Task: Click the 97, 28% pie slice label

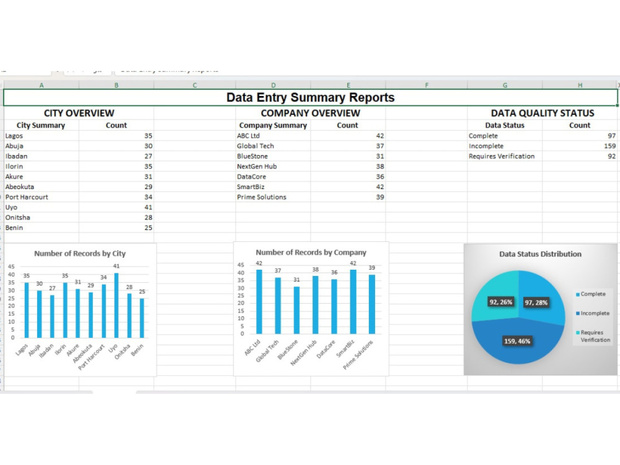Action: 536,303
